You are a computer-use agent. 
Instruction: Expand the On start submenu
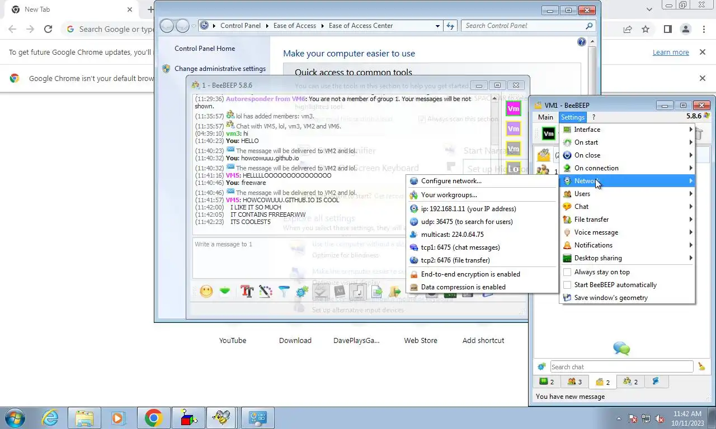tap(627, 142)
